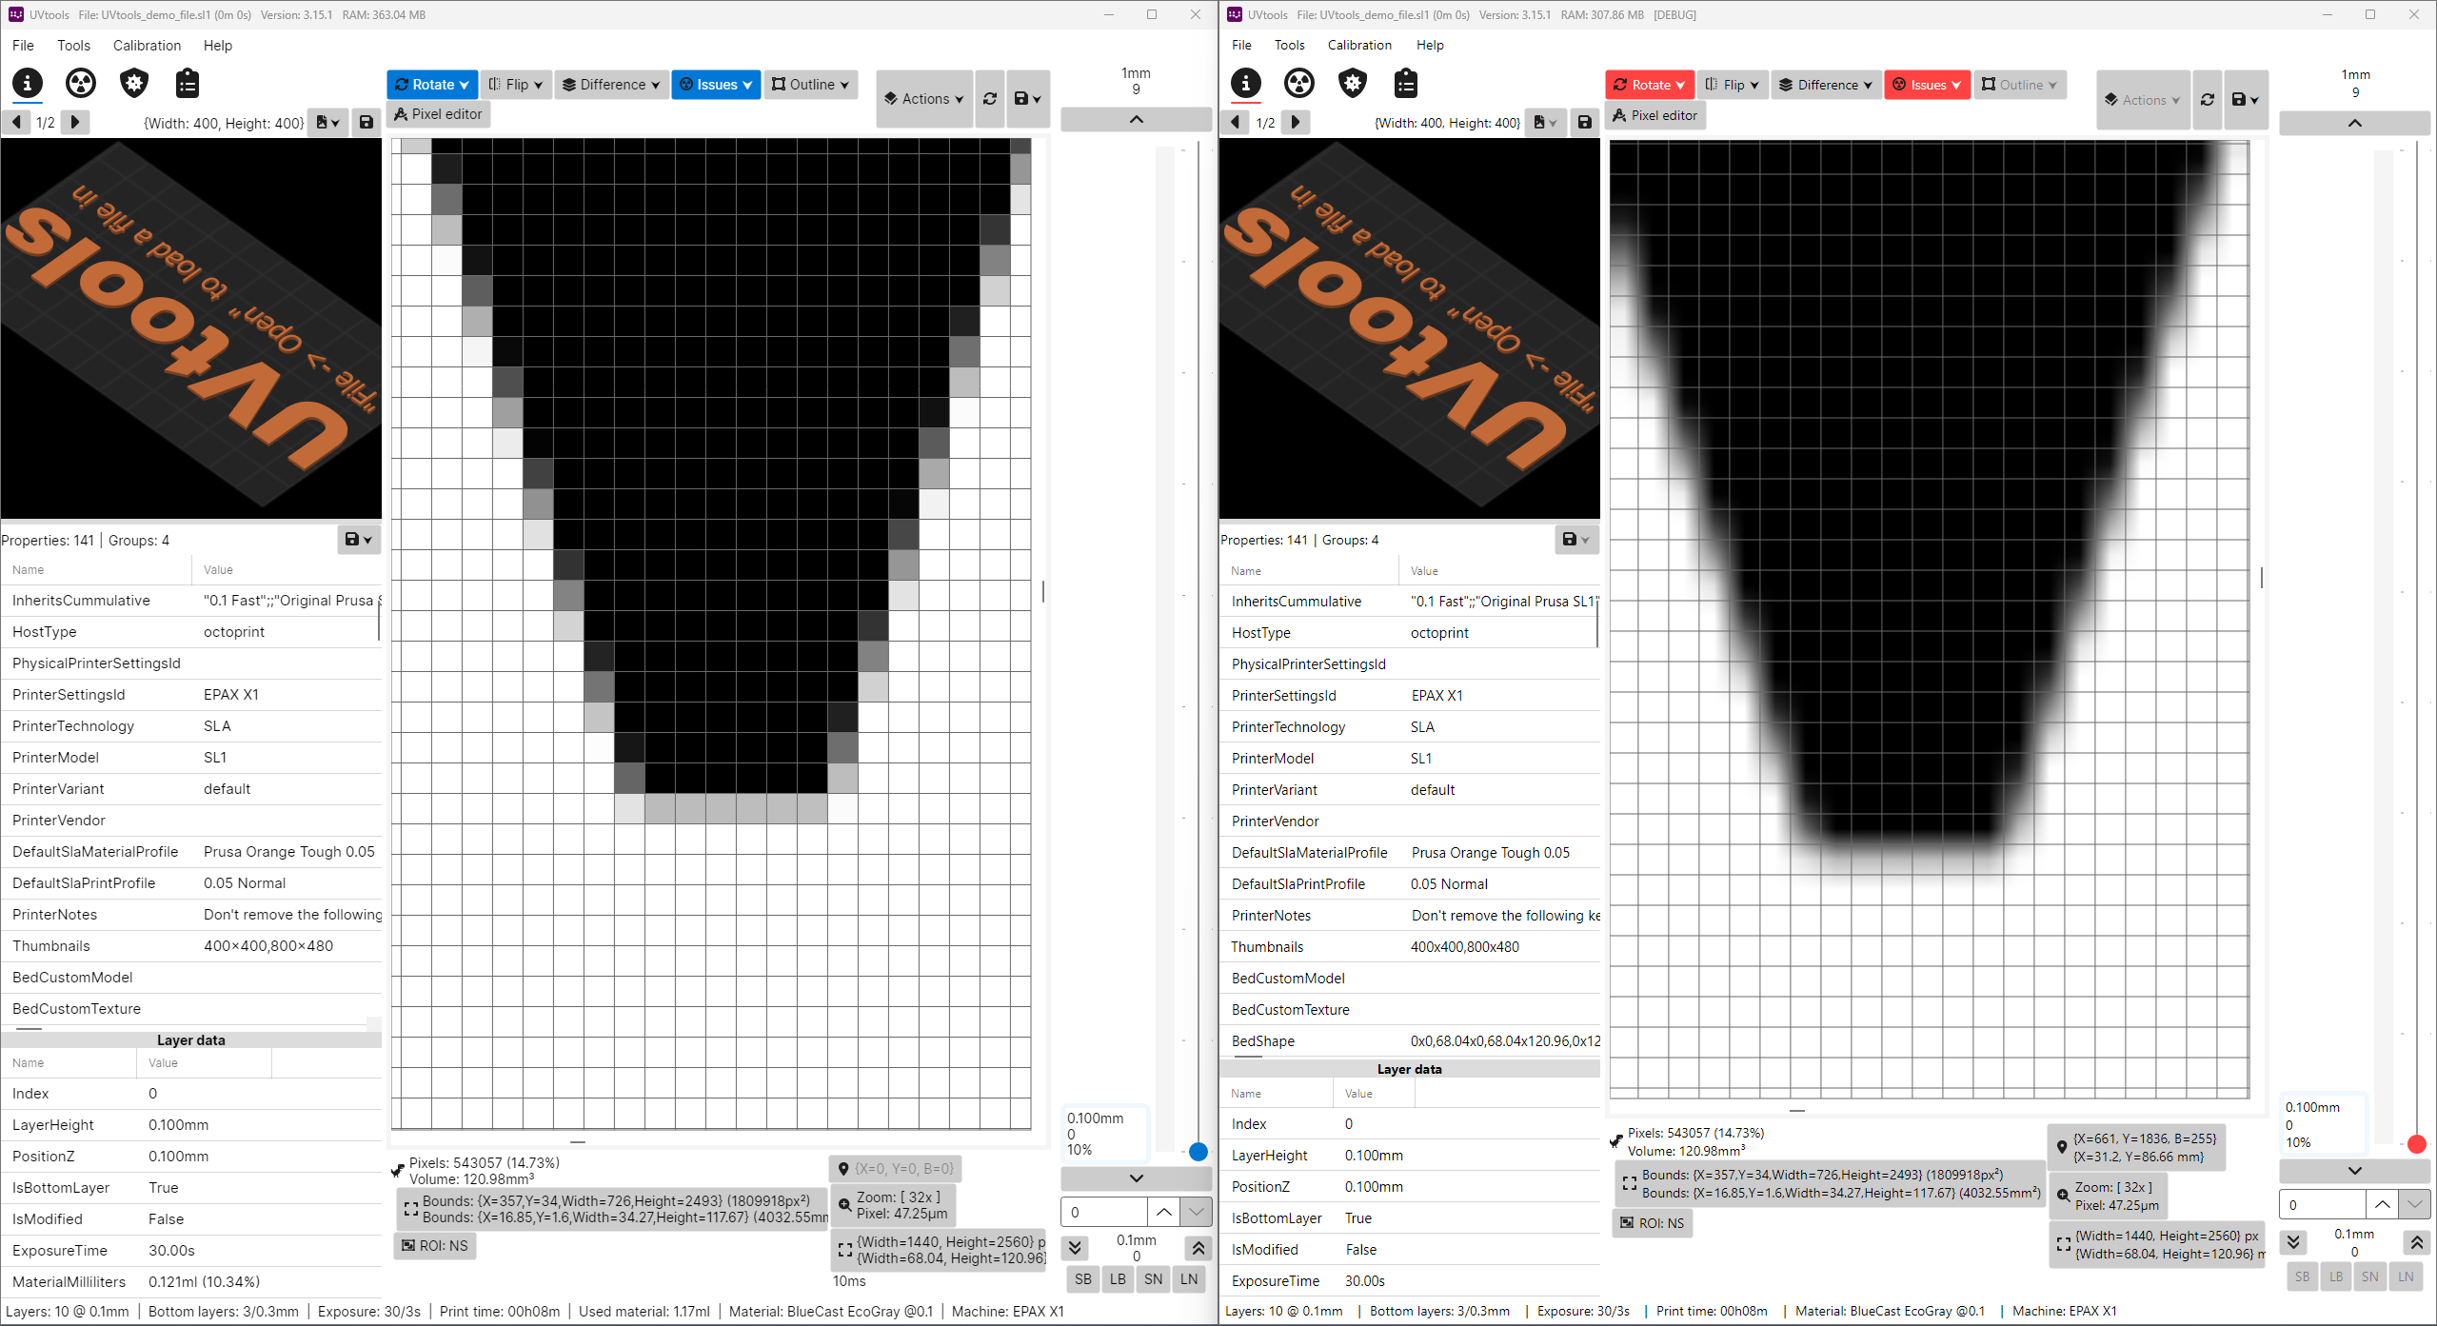Click the layer index input field
Screen dimensions: 2437x1326
point(1103,1211)
